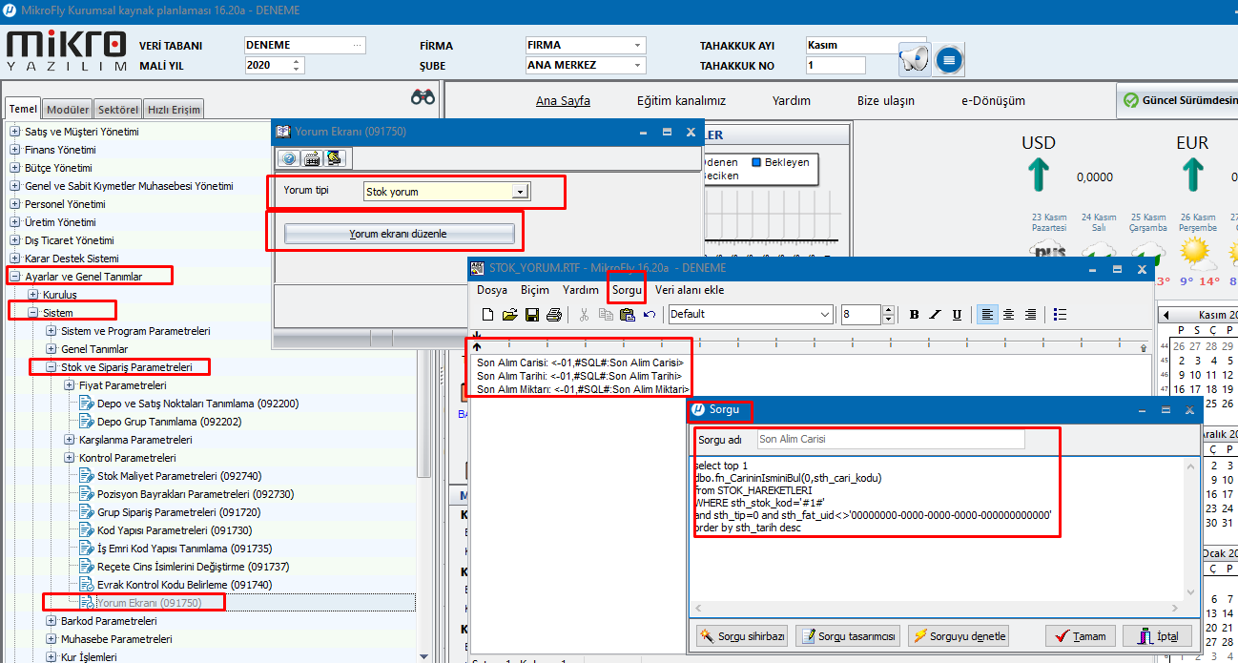
Task: Print the STOK_YORUM document
Action: [x=554, y=315]
